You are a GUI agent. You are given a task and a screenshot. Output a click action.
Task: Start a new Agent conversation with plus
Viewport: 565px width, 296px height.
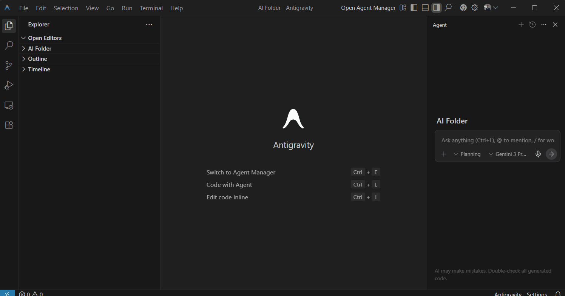click(x=521, y=25)
